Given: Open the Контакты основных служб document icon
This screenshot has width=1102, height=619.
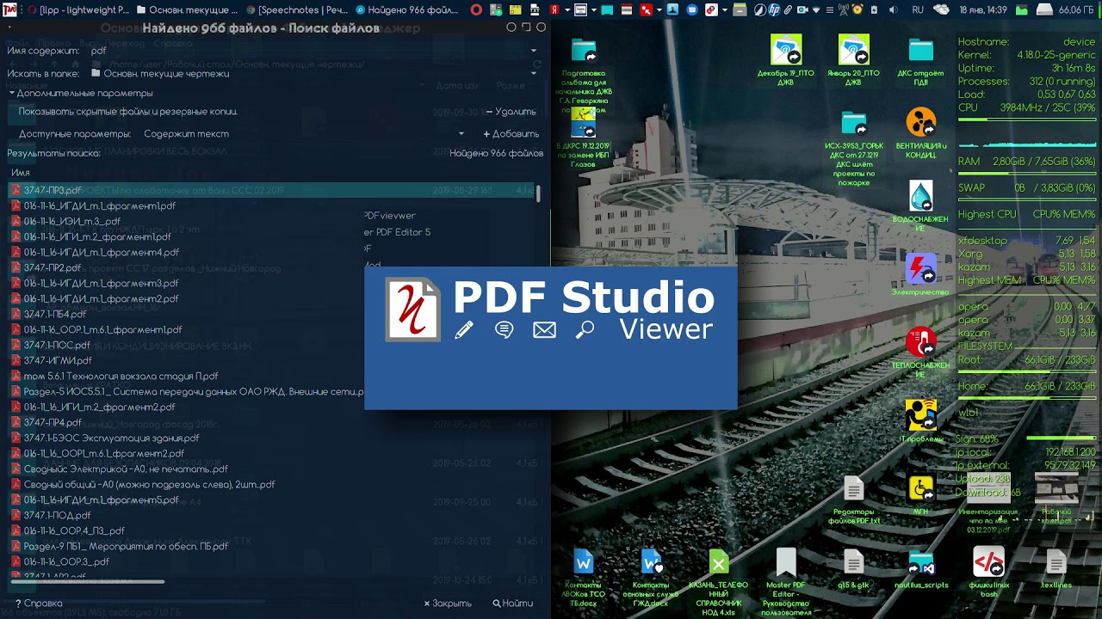Looking at the screenshot, I should (651, 562).
